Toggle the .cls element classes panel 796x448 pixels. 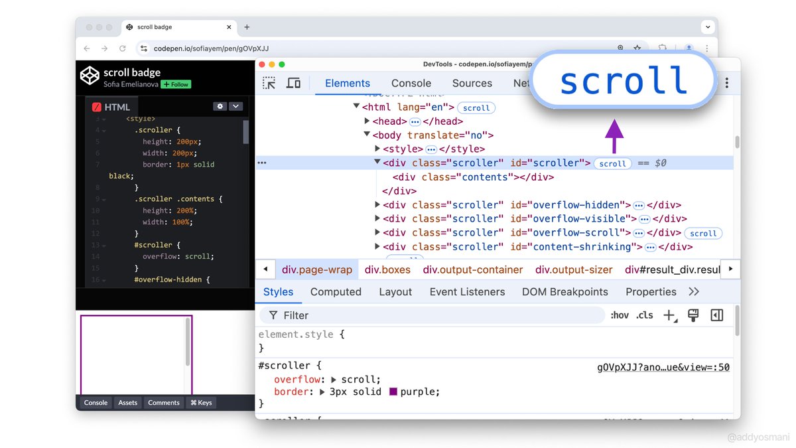[x=644, y=315]
